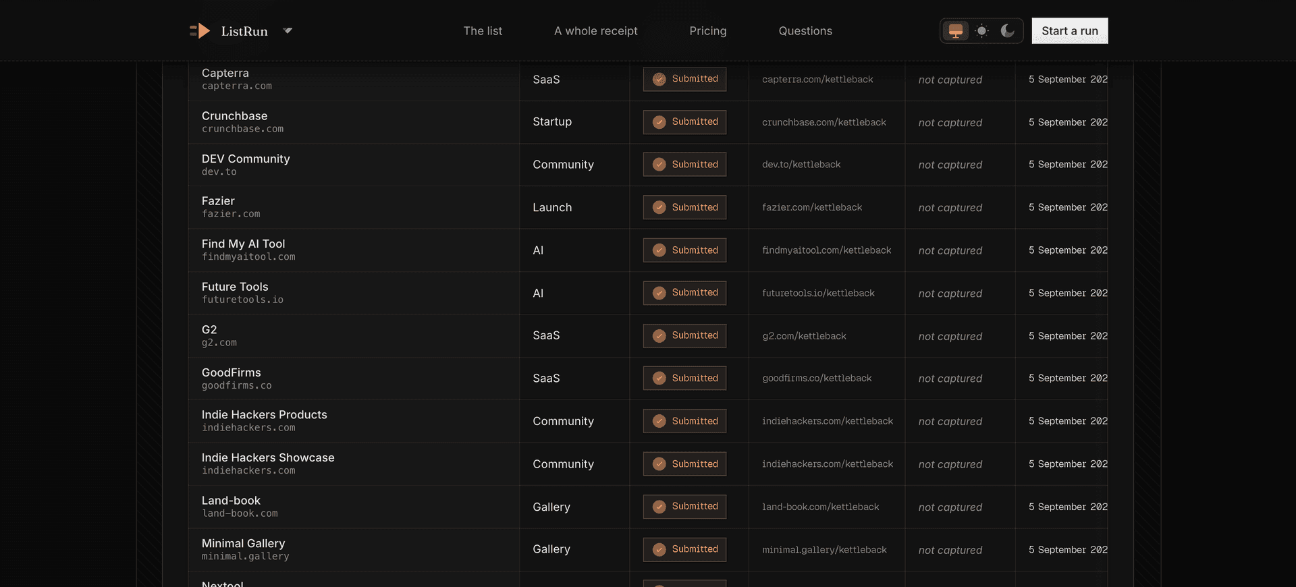The width and height of the screenshot is (1296, 587).
Task: Select the Future Tools directory name
Action: pyautogui.click(x=235, y=287)
